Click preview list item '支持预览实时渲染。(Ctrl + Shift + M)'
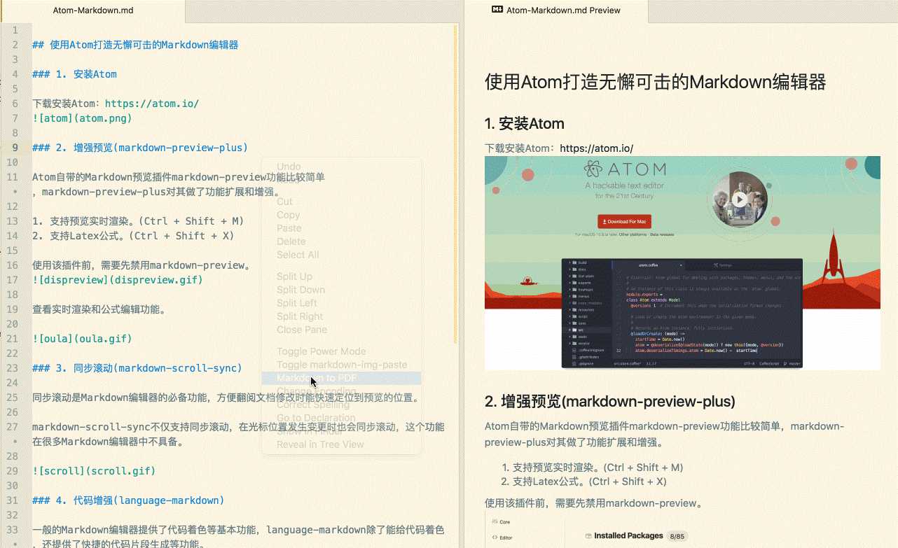The image size is (898, 548). click(x=597, y=467)
